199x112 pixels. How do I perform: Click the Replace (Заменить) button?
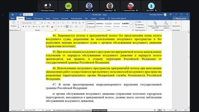(140, 25)
